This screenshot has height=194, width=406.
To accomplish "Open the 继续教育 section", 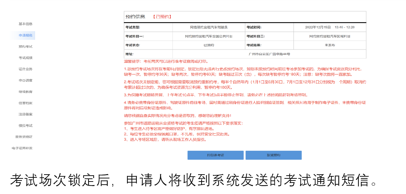I will (25, 92).
